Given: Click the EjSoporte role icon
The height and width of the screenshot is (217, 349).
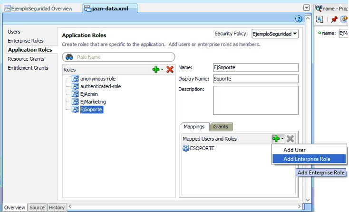Looking at the screenshot, I should (75, 109).
